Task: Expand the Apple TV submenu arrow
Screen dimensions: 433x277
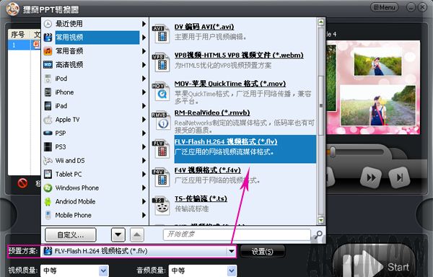Action: 144,120
